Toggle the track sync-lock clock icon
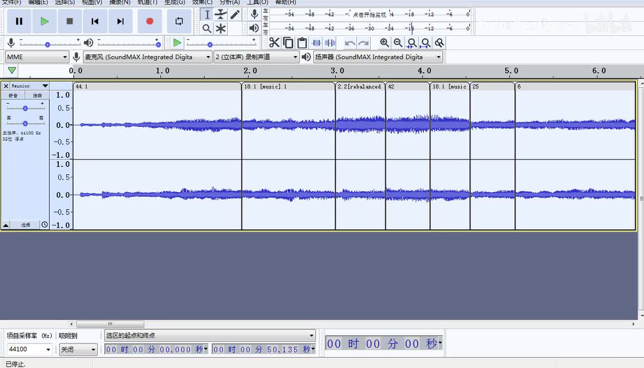This screenshot has height=368, width=644. pyautogui.click(x=45, y=225)
